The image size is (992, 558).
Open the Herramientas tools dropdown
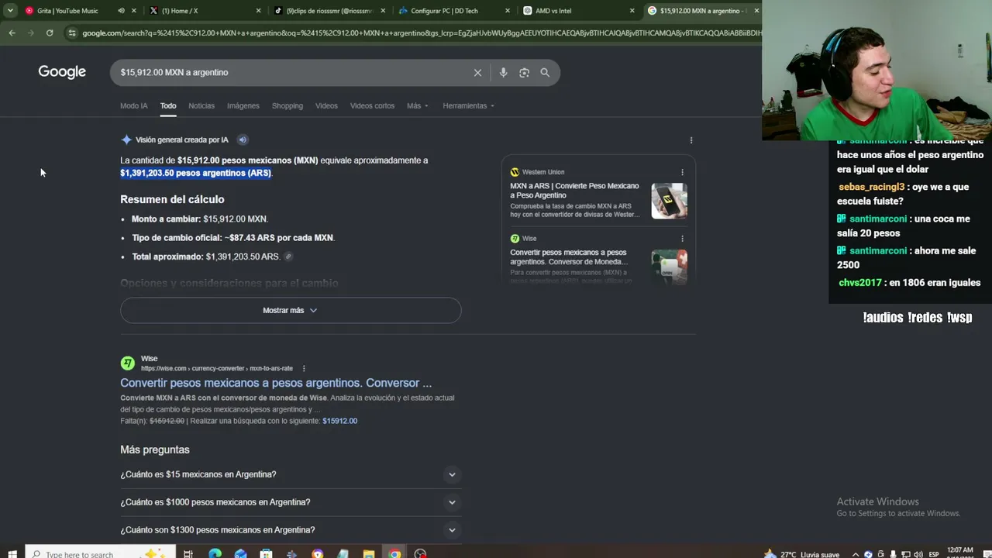point(468,106)
